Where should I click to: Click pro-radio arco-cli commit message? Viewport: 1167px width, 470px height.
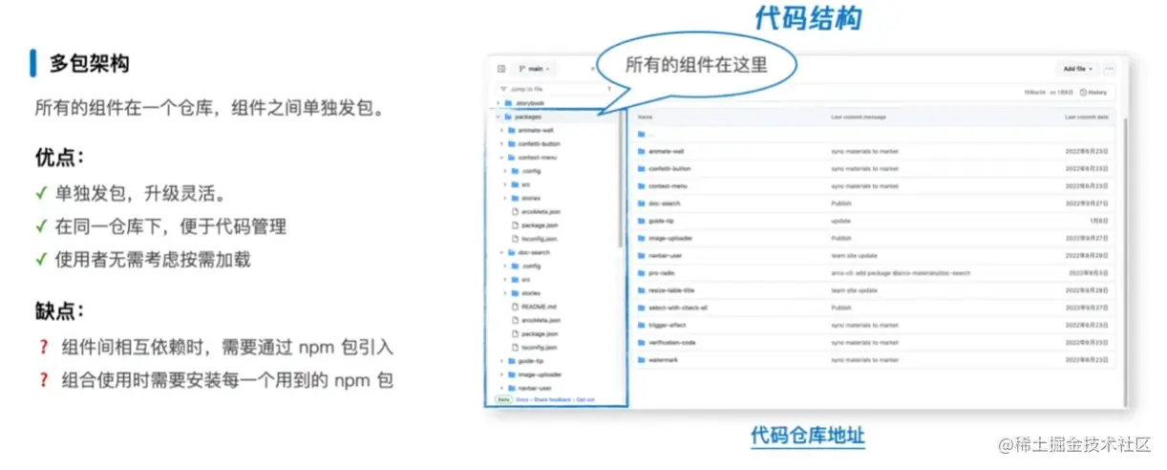(901, 272)
